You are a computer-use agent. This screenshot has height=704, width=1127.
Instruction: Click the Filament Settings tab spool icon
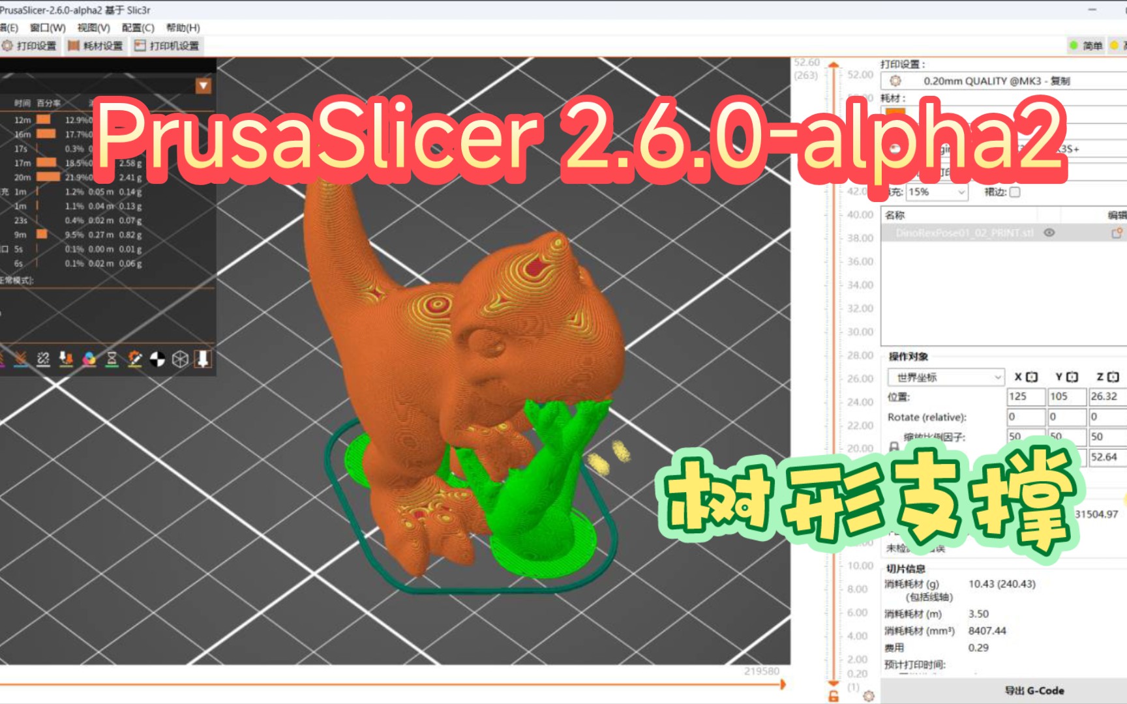(x=74, y=46)
